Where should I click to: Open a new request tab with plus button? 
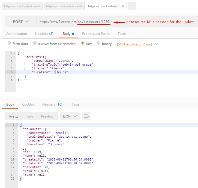132,6
